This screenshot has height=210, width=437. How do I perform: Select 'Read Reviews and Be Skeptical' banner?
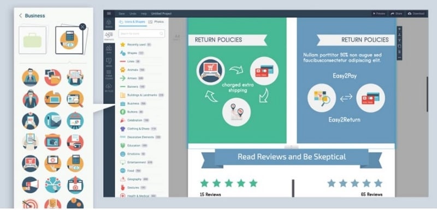pyautogui.click(x=292, y=159)
